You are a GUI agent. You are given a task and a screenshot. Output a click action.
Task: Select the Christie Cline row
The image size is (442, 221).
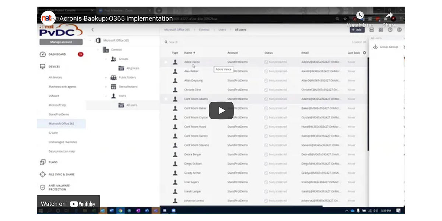pos(264,90)
